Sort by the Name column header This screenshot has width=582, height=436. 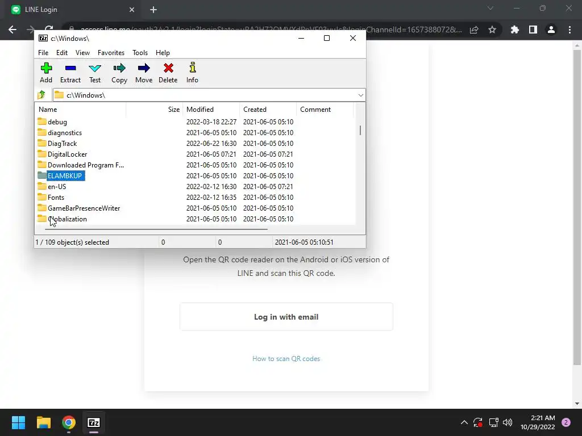[x=81, y=110]
